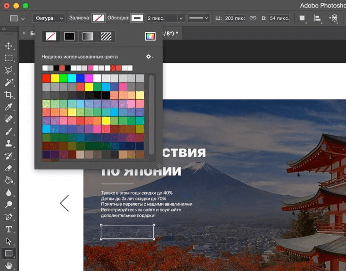The height and width of the screenshot is (271, 346).
Task: Pick the Eyedropper tool
Action: click(x=8, y=107)
